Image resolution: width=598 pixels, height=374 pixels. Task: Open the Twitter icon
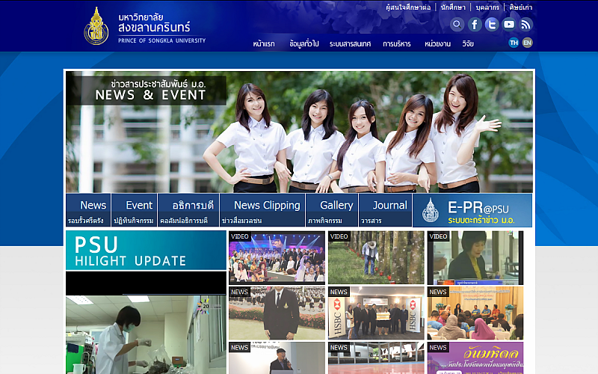(492, 25)
